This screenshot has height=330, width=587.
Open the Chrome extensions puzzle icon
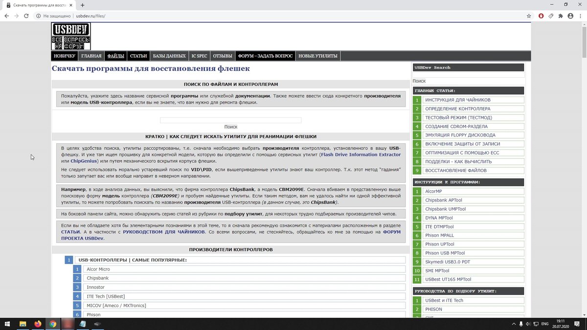click(x=561, y=16)
